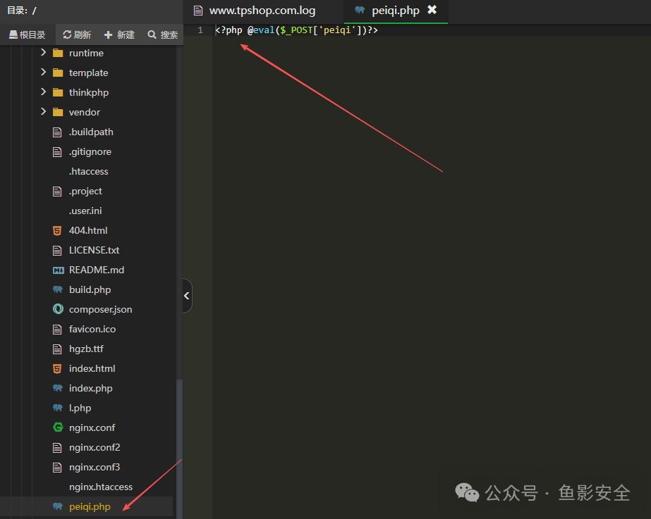Expand the thinkphp folder chevron
The height and width of the screenshot is (519, 651).
[43, 92]
